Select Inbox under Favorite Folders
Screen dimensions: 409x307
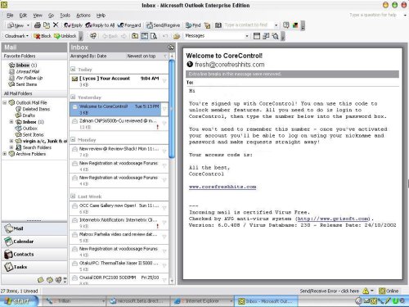23,65
